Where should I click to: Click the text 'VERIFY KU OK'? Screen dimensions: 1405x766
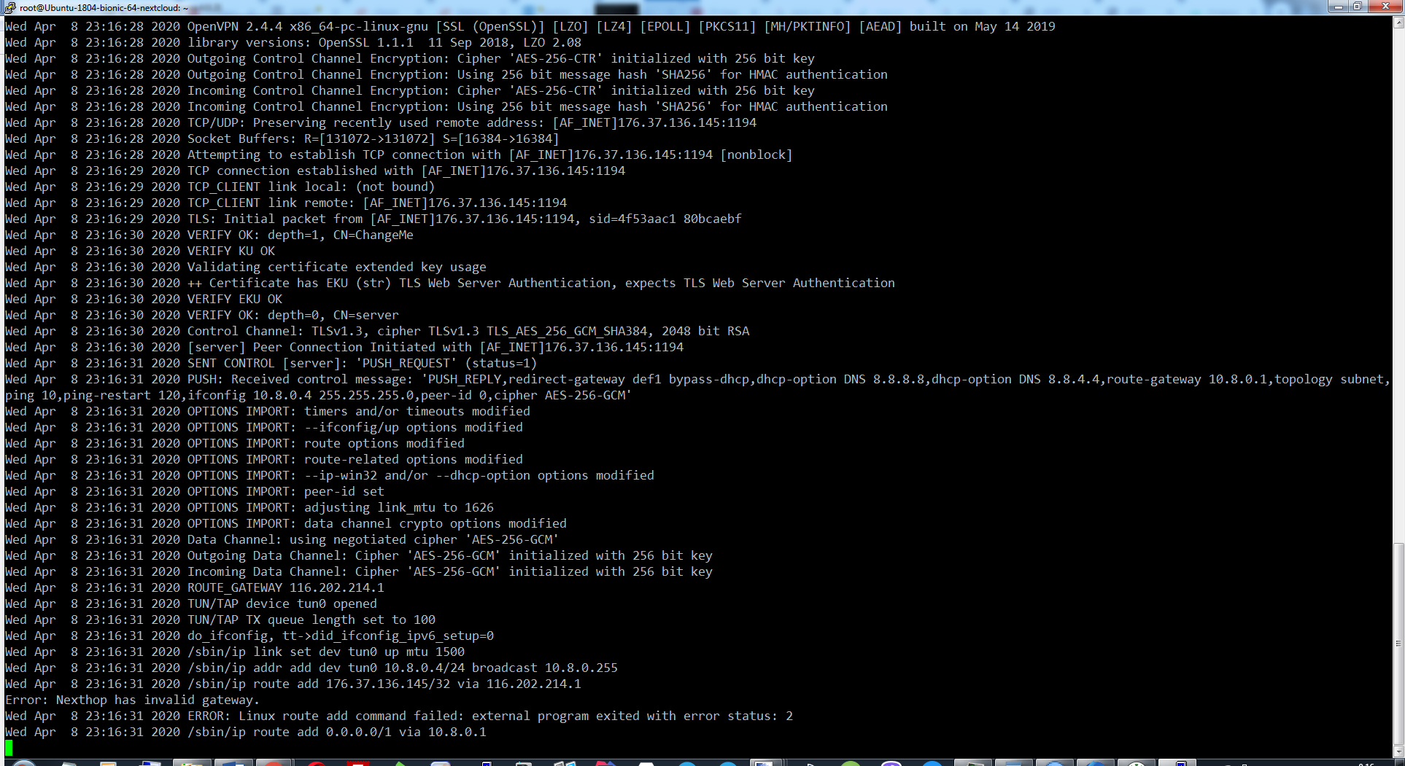[231, 251]
